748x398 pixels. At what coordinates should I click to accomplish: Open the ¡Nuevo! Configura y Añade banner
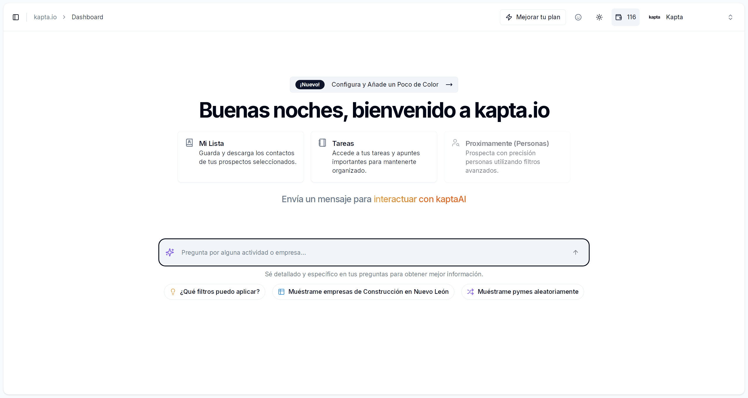[374, 85]
